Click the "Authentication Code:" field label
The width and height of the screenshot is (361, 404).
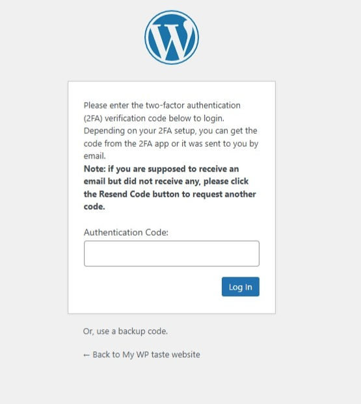click(126, 233)
